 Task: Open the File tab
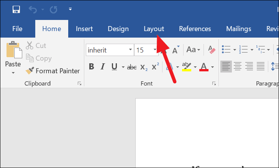pos(17,29)
